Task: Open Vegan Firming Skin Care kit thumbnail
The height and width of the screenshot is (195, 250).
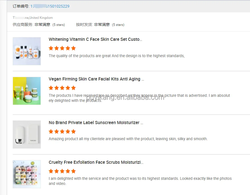Action: click(27, 91)
